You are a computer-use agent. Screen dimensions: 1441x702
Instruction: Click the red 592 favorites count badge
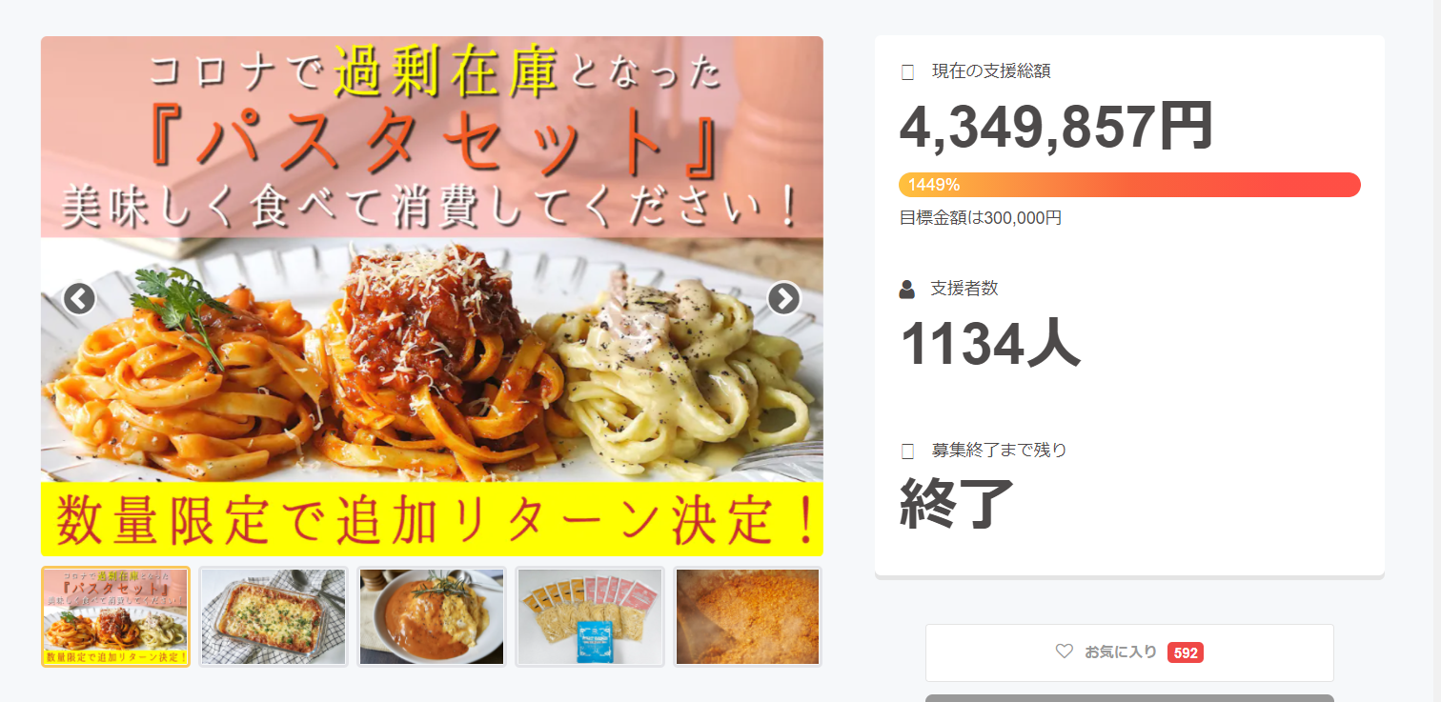pos(1186,652)
